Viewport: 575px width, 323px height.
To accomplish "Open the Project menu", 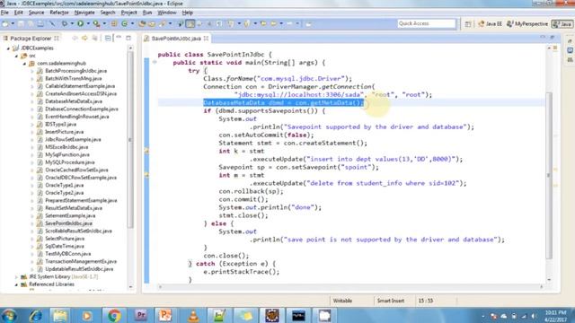I will click(128, 13).
